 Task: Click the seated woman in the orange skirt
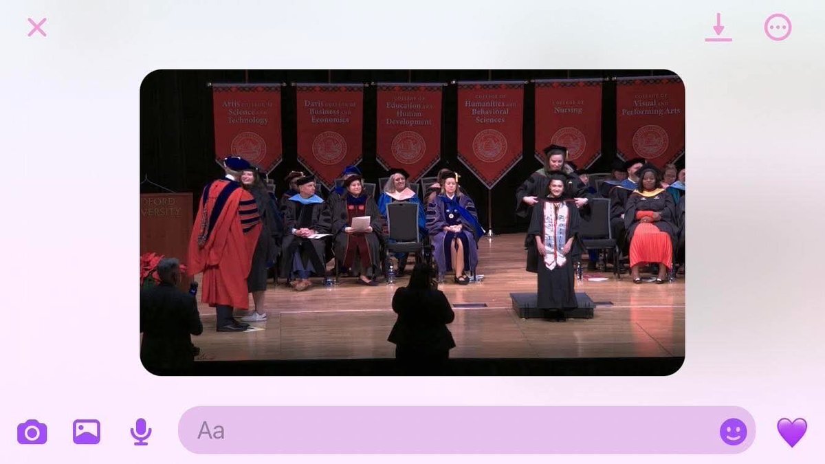click(x=650, y=224)
